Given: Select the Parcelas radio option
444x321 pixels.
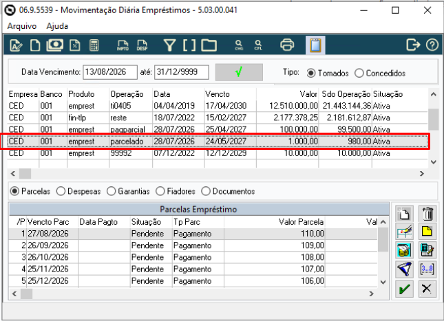Looking at the screenshot, I should tap(30, 192).
